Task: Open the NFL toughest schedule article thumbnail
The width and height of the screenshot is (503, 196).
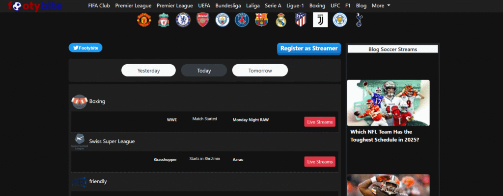Action: click(388, 103)
